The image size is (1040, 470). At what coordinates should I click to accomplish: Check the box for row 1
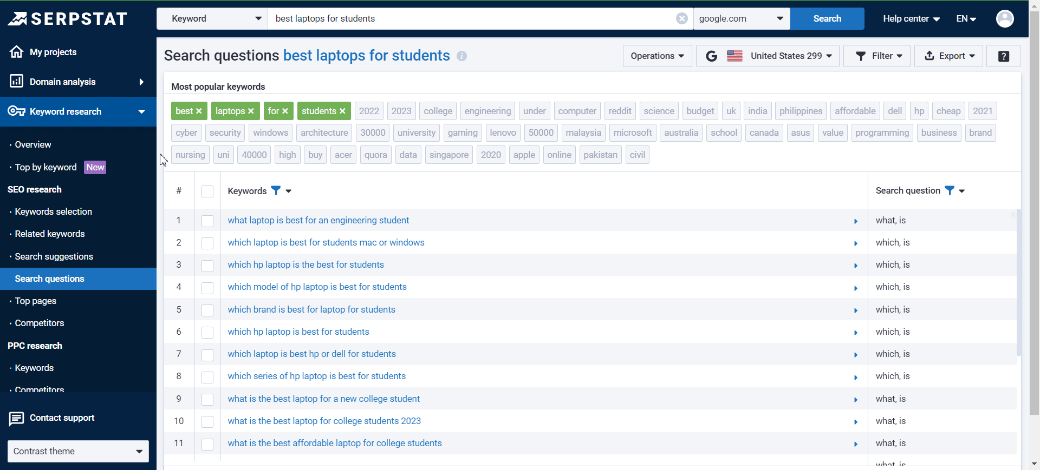click(207, 221)
